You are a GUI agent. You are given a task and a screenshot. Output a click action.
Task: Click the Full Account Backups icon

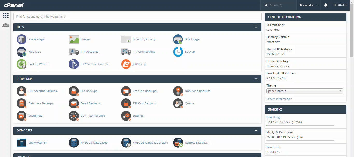pos(22,91)
